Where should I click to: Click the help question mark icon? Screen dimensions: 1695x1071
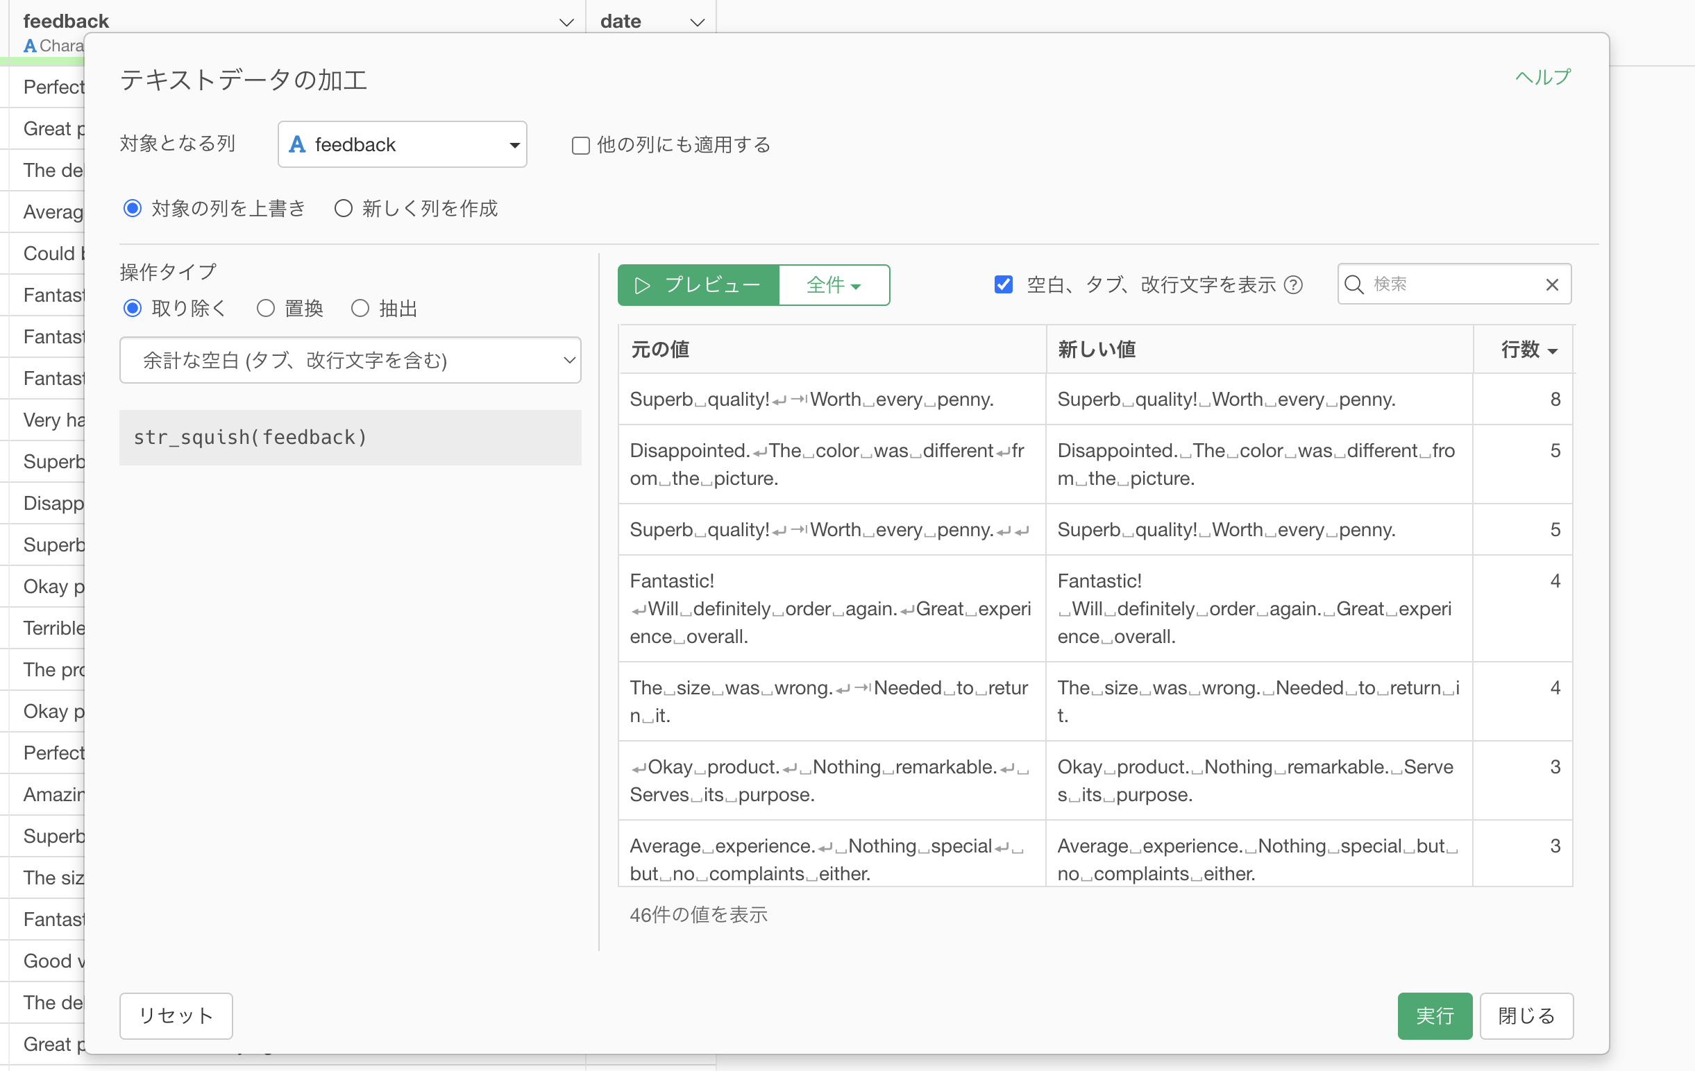pos(1293,285)
